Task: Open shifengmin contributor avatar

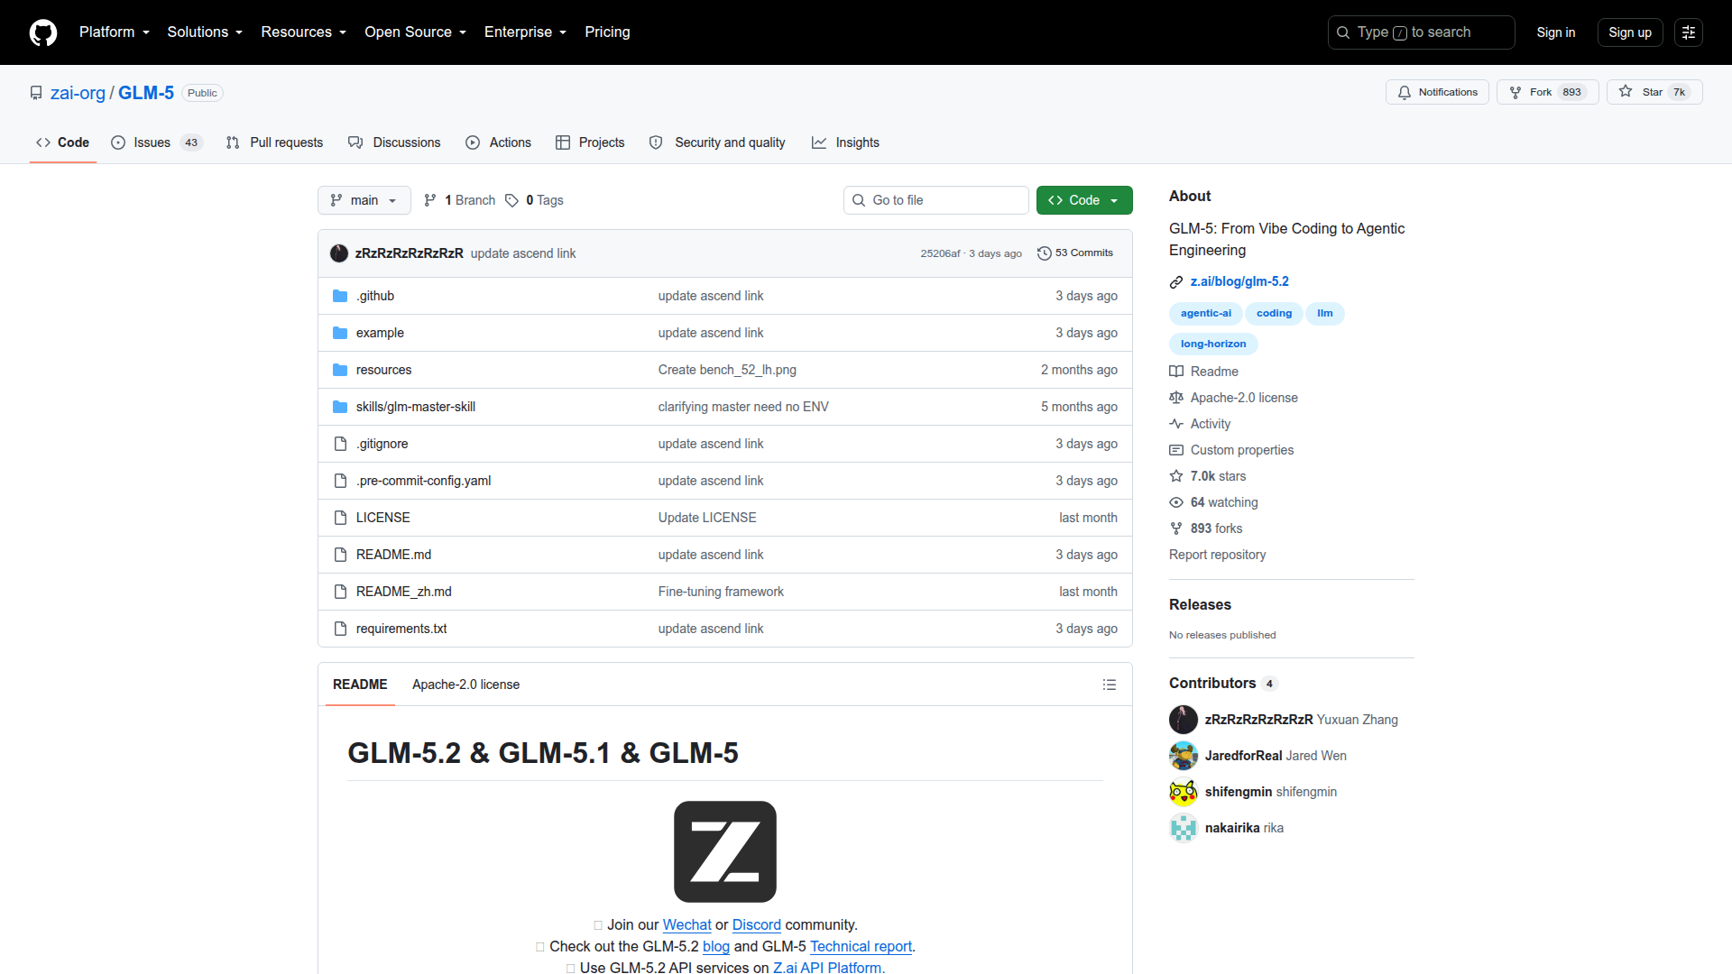Action: click(1184, 792)
